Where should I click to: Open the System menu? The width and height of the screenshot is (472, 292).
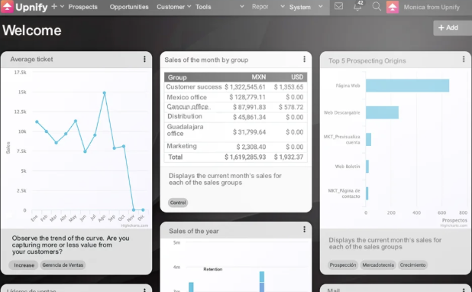coord(300,7)
